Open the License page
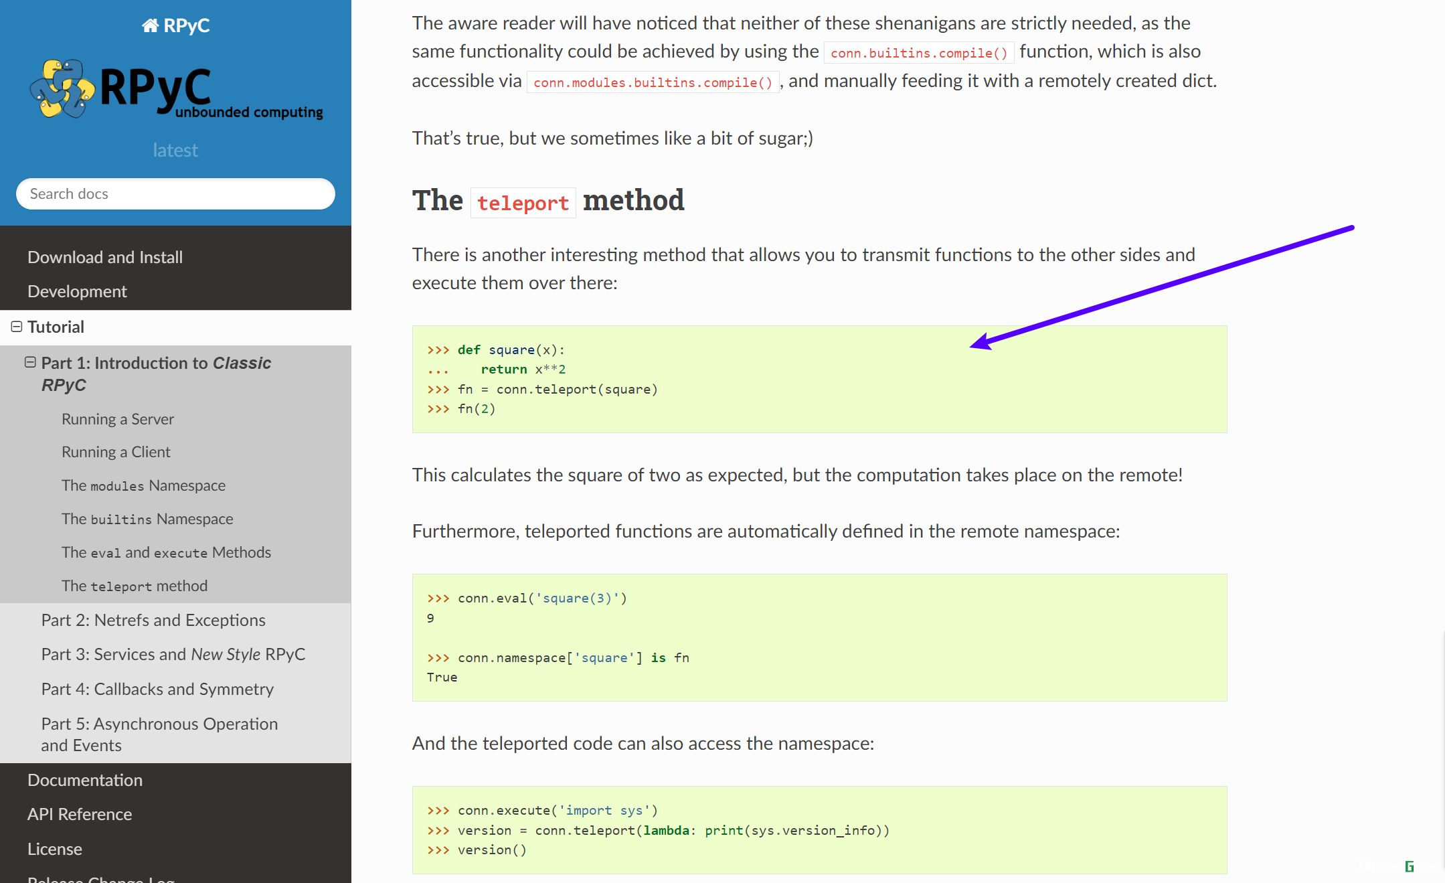Viewport: 1445px width, 883px height. coord(55,849)
